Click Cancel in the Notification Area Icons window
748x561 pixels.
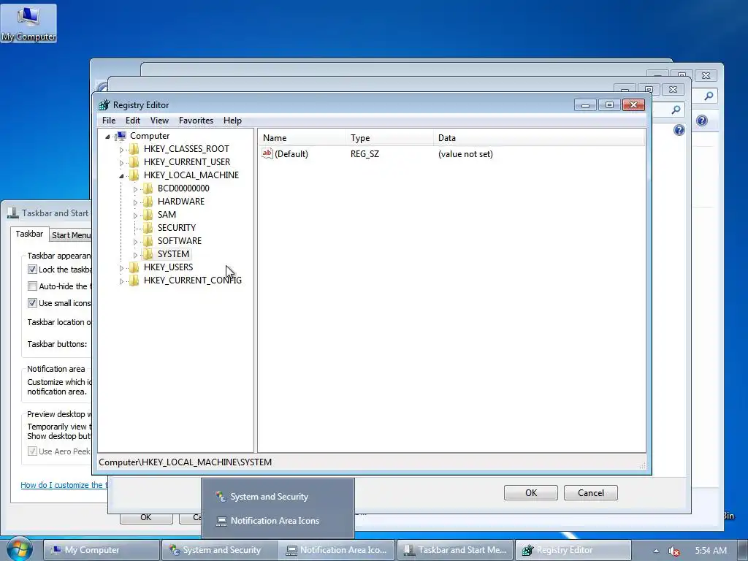click(x=590, y=493)
